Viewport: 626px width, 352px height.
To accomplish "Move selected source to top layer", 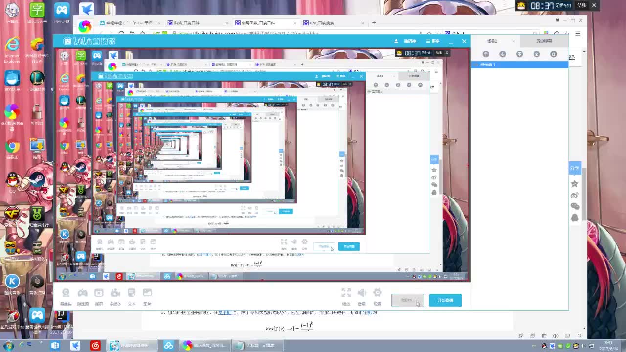I will [x=520, y=54].
